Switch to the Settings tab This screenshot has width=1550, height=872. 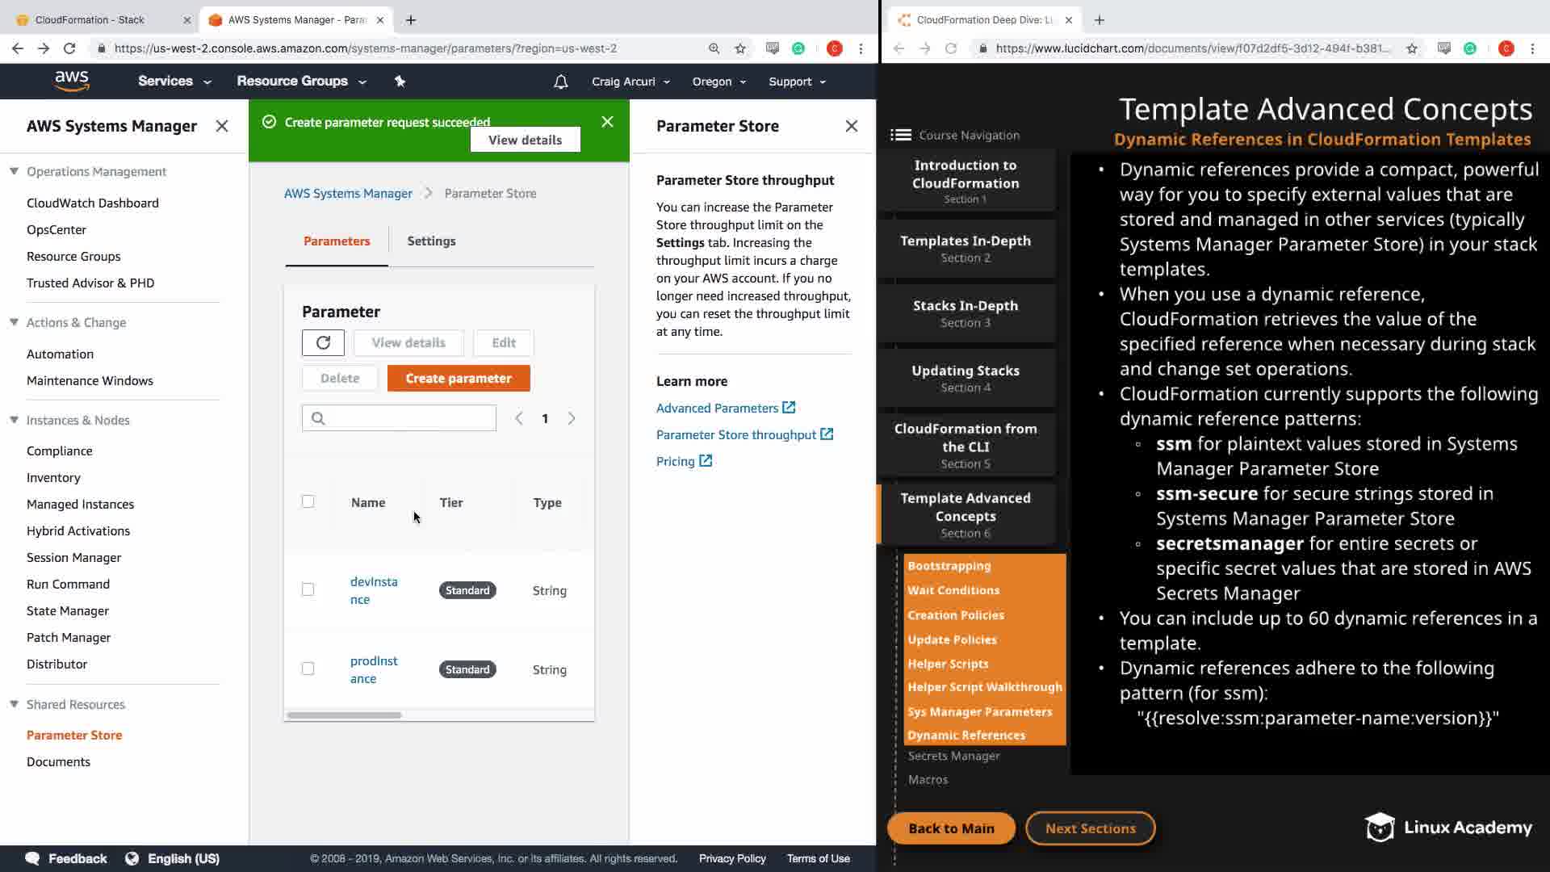coord(431,241)
